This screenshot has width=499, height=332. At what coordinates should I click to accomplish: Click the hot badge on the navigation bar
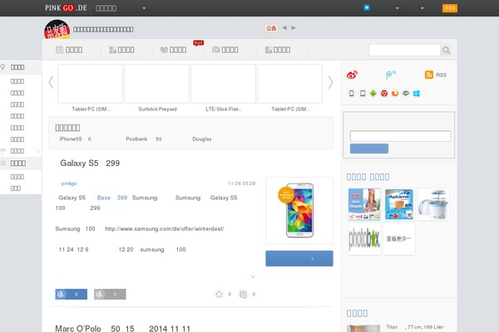tap(198, 43)
